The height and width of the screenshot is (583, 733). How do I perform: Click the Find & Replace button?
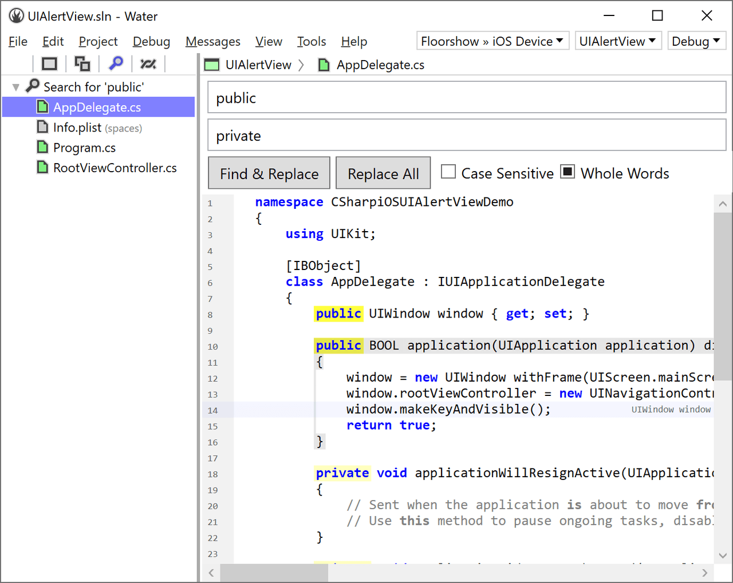point(269,173)
